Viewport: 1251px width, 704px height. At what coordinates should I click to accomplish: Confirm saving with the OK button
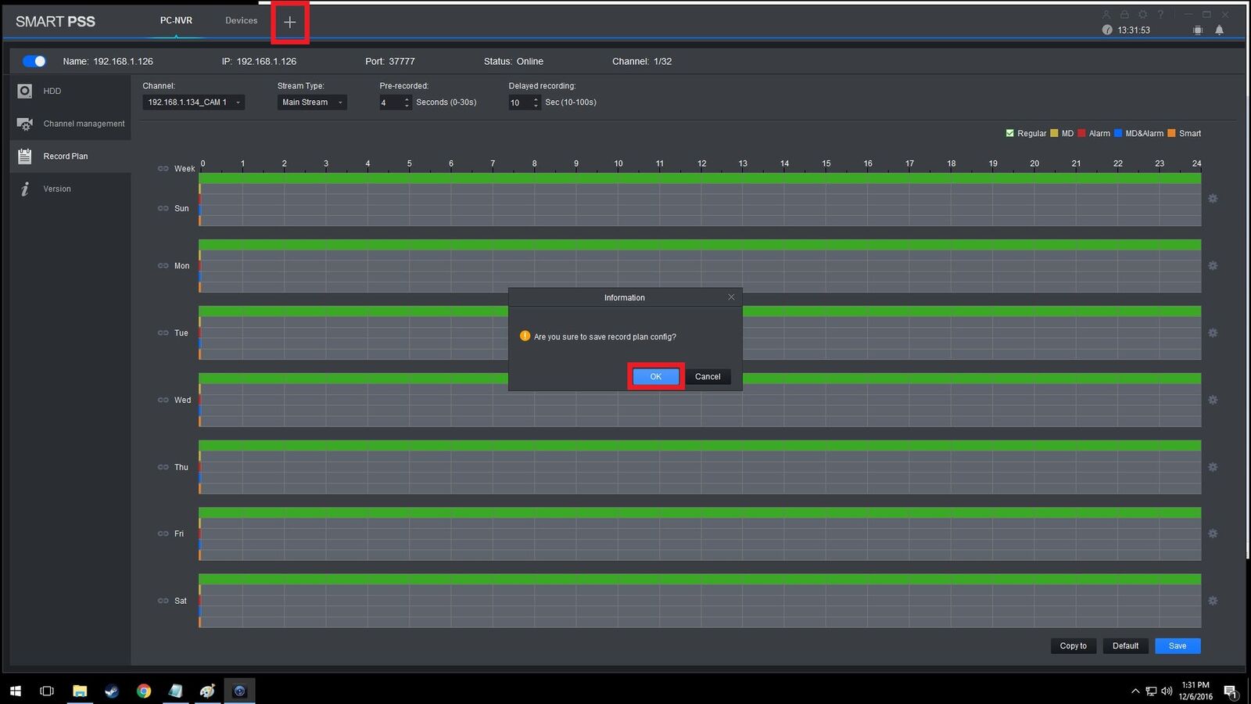(x=655, y=377)
